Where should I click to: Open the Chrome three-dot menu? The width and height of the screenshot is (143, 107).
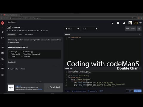pos(141,18)
